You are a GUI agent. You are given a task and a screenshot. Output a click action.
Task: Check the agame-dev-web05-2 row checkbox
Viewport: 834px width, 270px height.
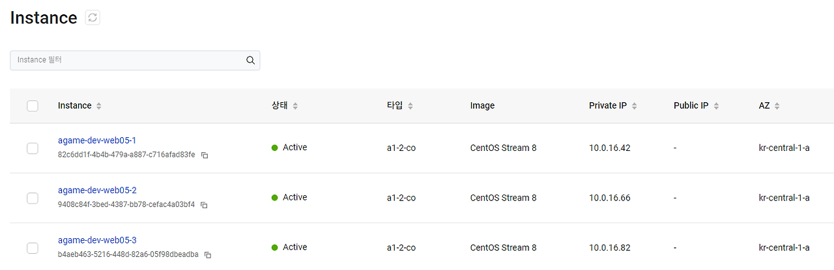tap(33, 198)
